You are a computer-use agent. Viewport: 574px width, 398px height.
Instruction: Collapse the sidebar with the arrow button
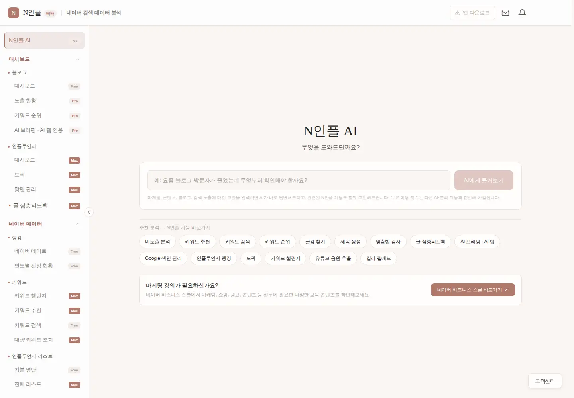click(x=89, y=212)
